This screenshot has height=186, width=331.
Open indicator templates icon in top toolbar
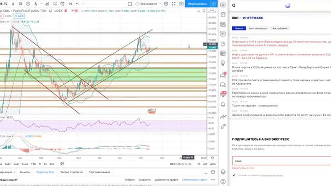click(55, 4)
